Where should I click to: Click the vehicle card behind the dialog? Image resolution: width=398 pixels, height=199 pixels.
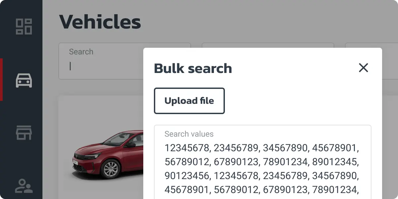[101, 147]
